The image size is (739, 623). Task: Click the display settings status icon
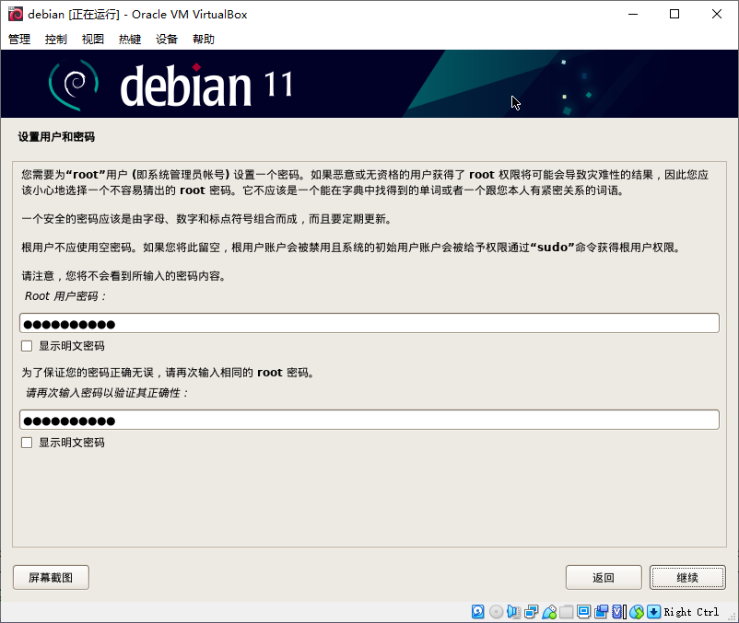click(x=583, y=611)
